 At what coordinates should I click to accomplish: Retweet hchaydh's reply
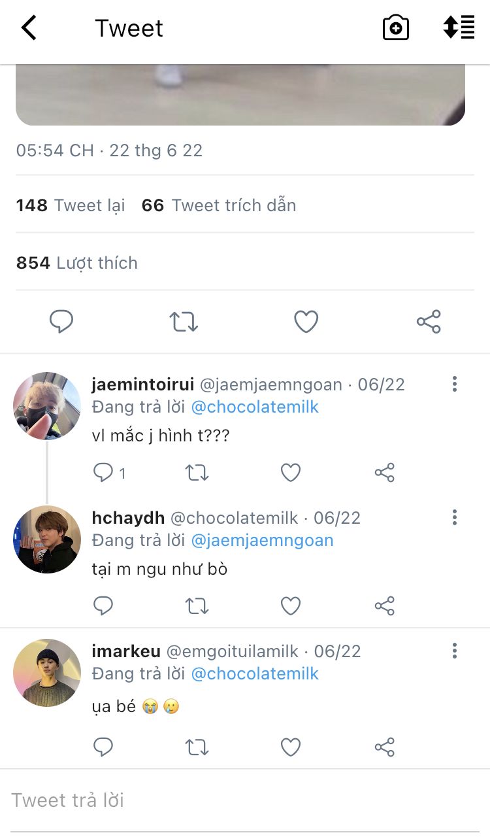tap(197, 606)
